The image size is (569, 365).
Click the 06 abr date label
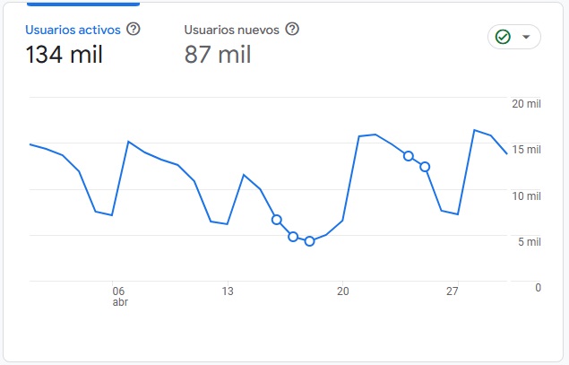(118, 296)
